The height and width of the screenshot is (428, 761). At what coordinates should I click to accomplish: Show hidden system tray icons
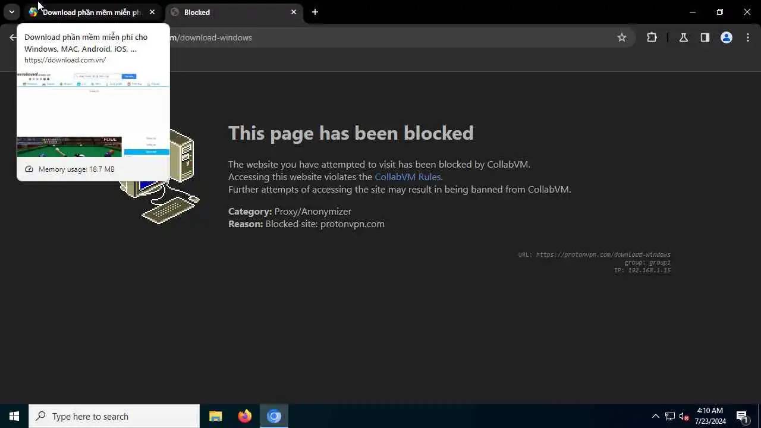656,416
